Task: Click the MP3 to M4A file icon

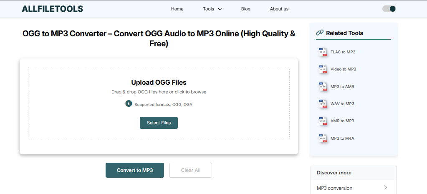Action: tap(322, 139)
